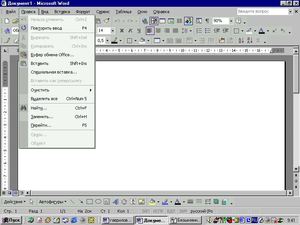This screenshot has height=225, width=300.
Task: Click the Insert Excel worksheet icon
Action: (171, 21)
